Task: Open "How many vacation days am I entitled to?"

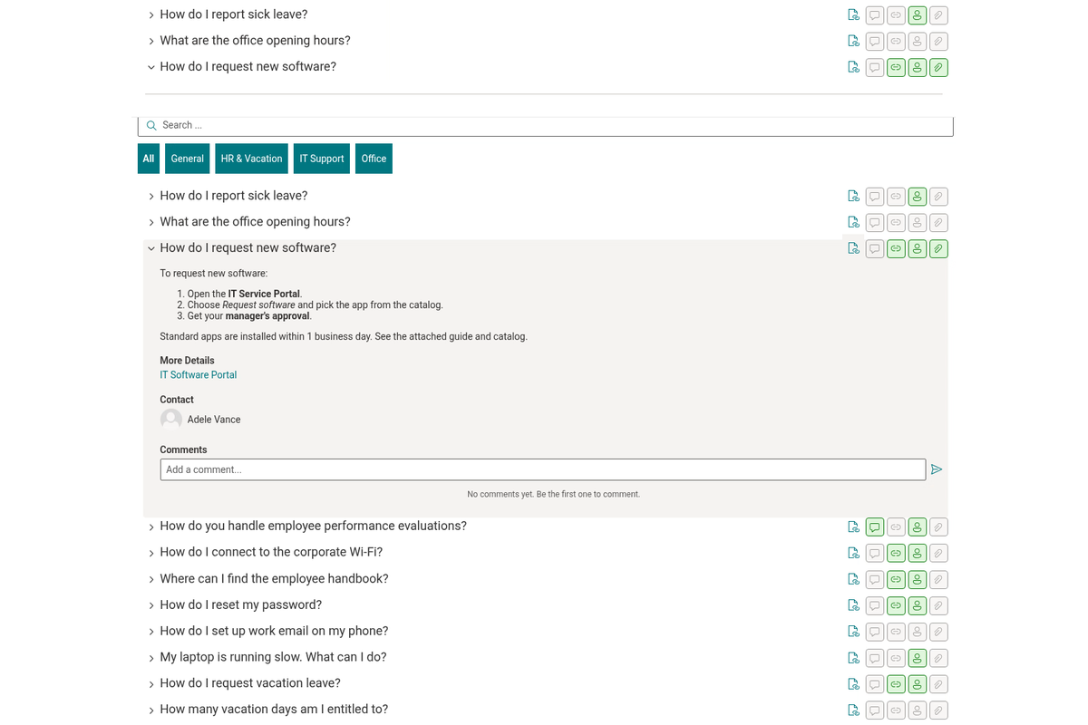Action: 274,710
